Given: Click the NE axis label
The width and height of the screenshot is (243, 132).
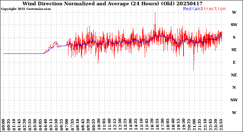Looking at the screenshot, I should 234,75.
